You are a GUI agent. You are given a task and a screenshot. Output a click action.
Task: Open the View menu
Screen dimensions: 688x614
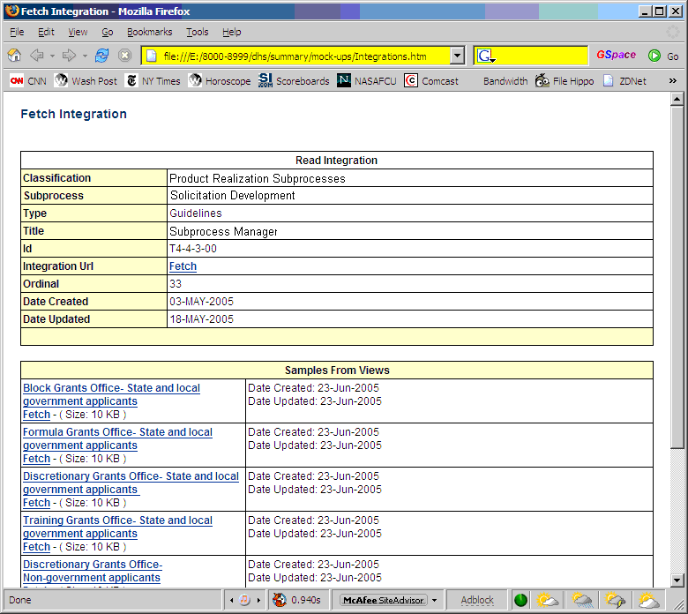[x=78, y=32]
